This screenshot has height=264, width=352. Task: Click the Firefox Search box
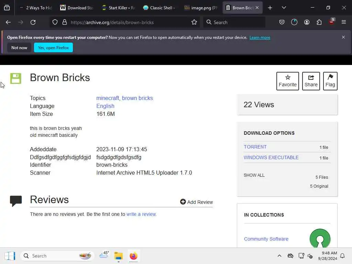click(x=234, y=22)
